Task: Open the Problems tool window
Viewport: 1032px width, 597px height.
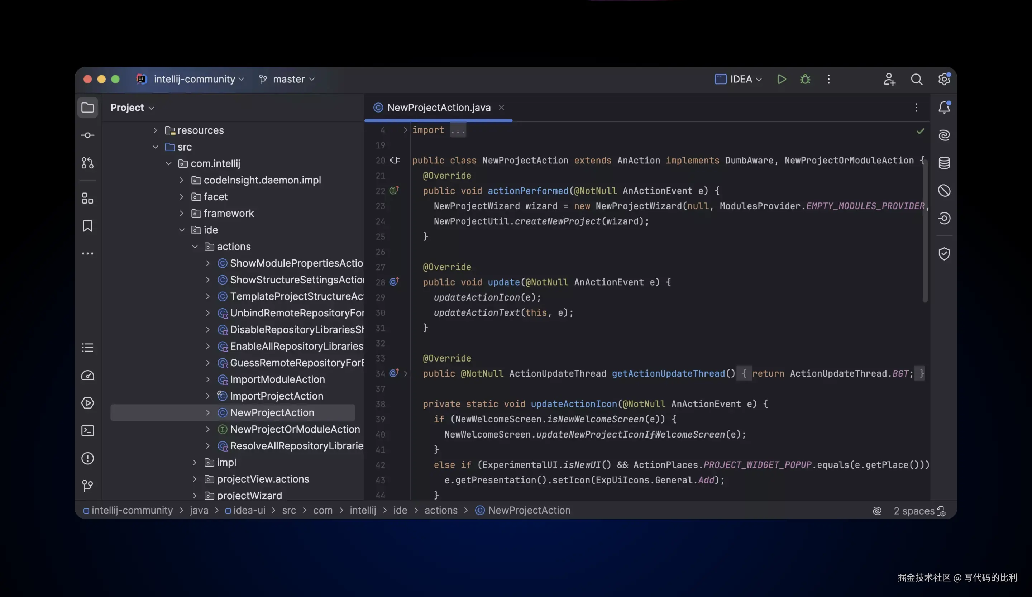Action: pos(87,458)
